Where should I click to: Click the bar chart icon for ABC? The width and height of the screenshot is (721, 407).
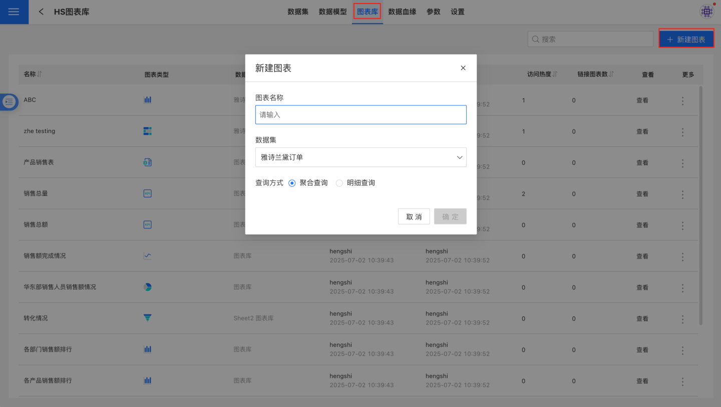[x=148, y=100]
